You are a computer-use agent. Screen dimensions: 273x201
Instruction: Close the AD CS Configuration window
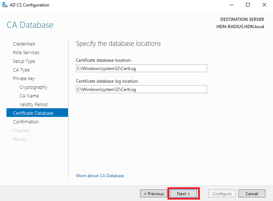264,5
